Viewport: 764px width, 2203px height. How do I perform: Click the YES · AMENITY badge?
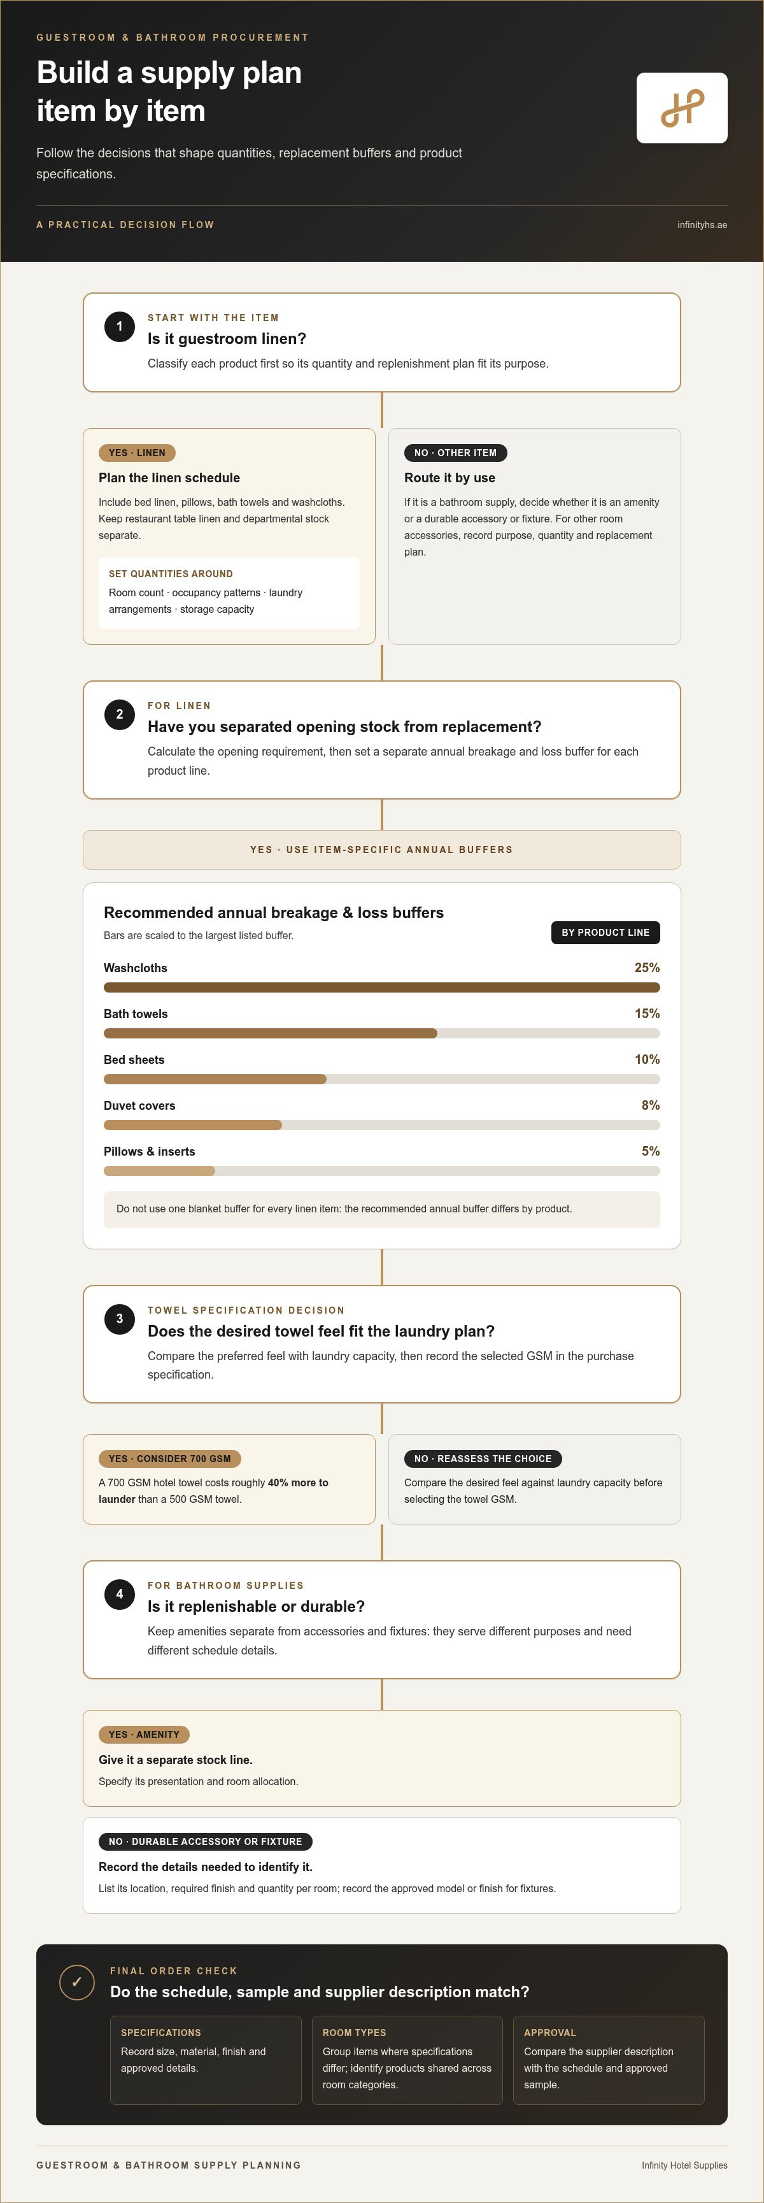[x=144, y=1734]
